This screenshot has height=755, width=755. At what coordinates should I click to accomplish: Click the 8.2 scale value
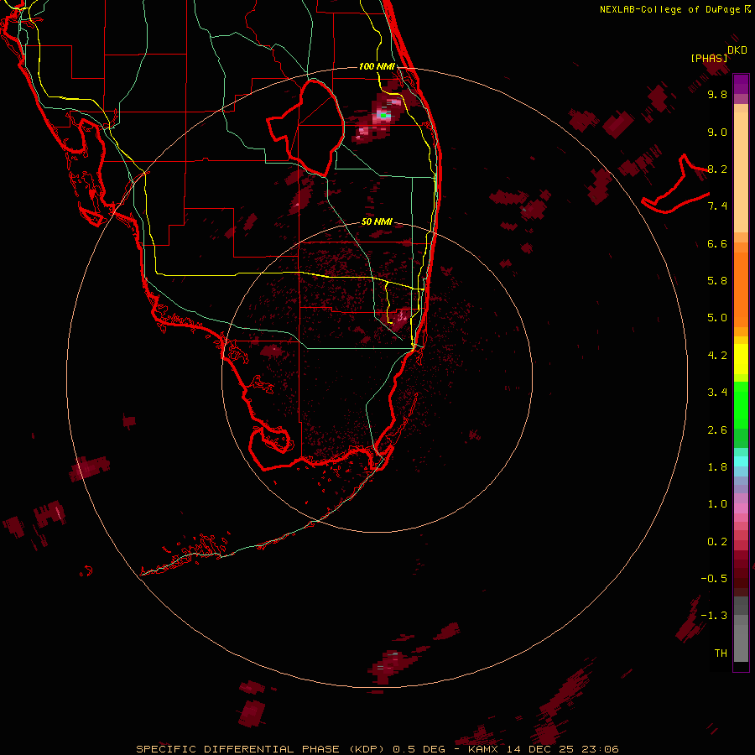(717, 169)
